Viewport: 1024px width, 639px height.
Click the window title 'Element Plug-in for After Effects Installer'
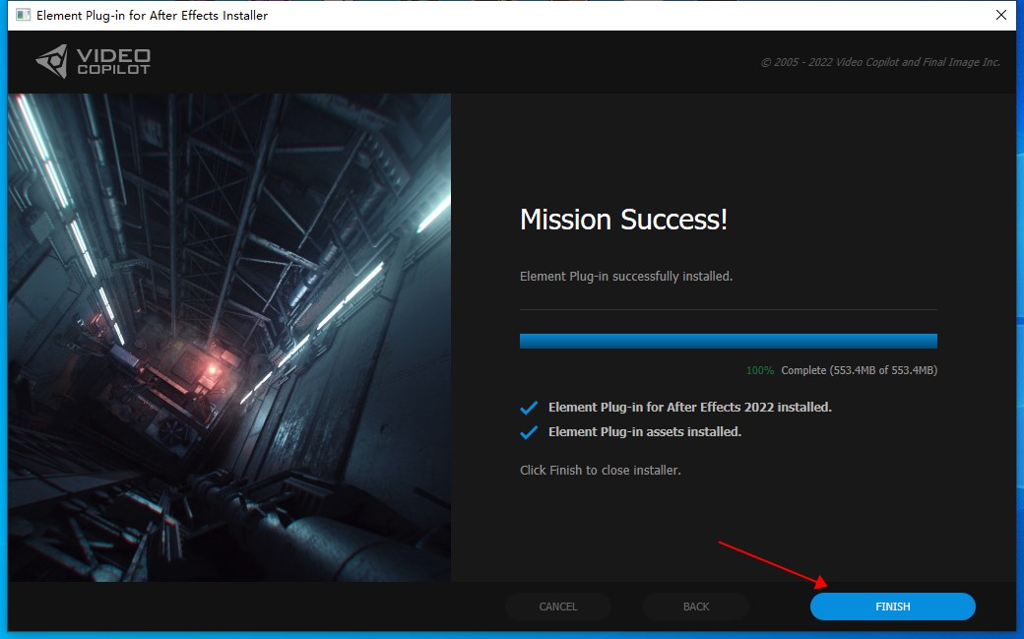pyautogui.click(x=153, y=15)
